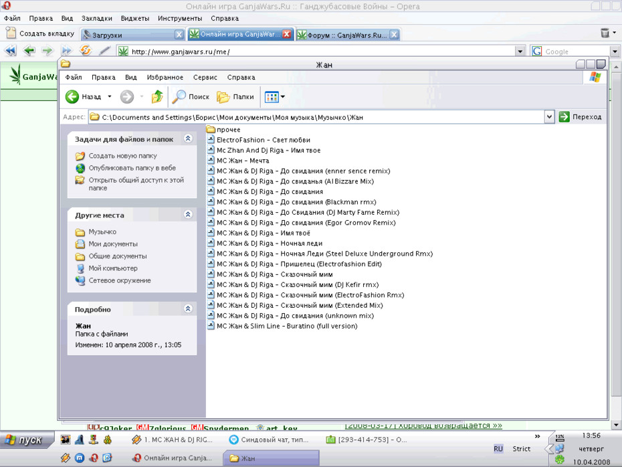Open Мой компьютер from Другие места
Image resolution: width=622 pixels, height=467 pixels.
[x=113, y=268]
